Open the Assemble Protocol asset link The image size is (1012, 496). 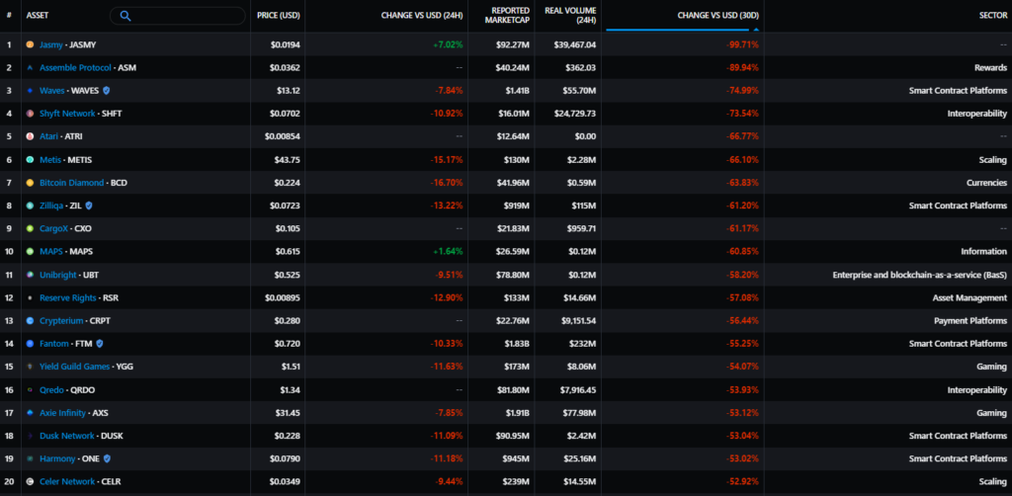[76, 68]
